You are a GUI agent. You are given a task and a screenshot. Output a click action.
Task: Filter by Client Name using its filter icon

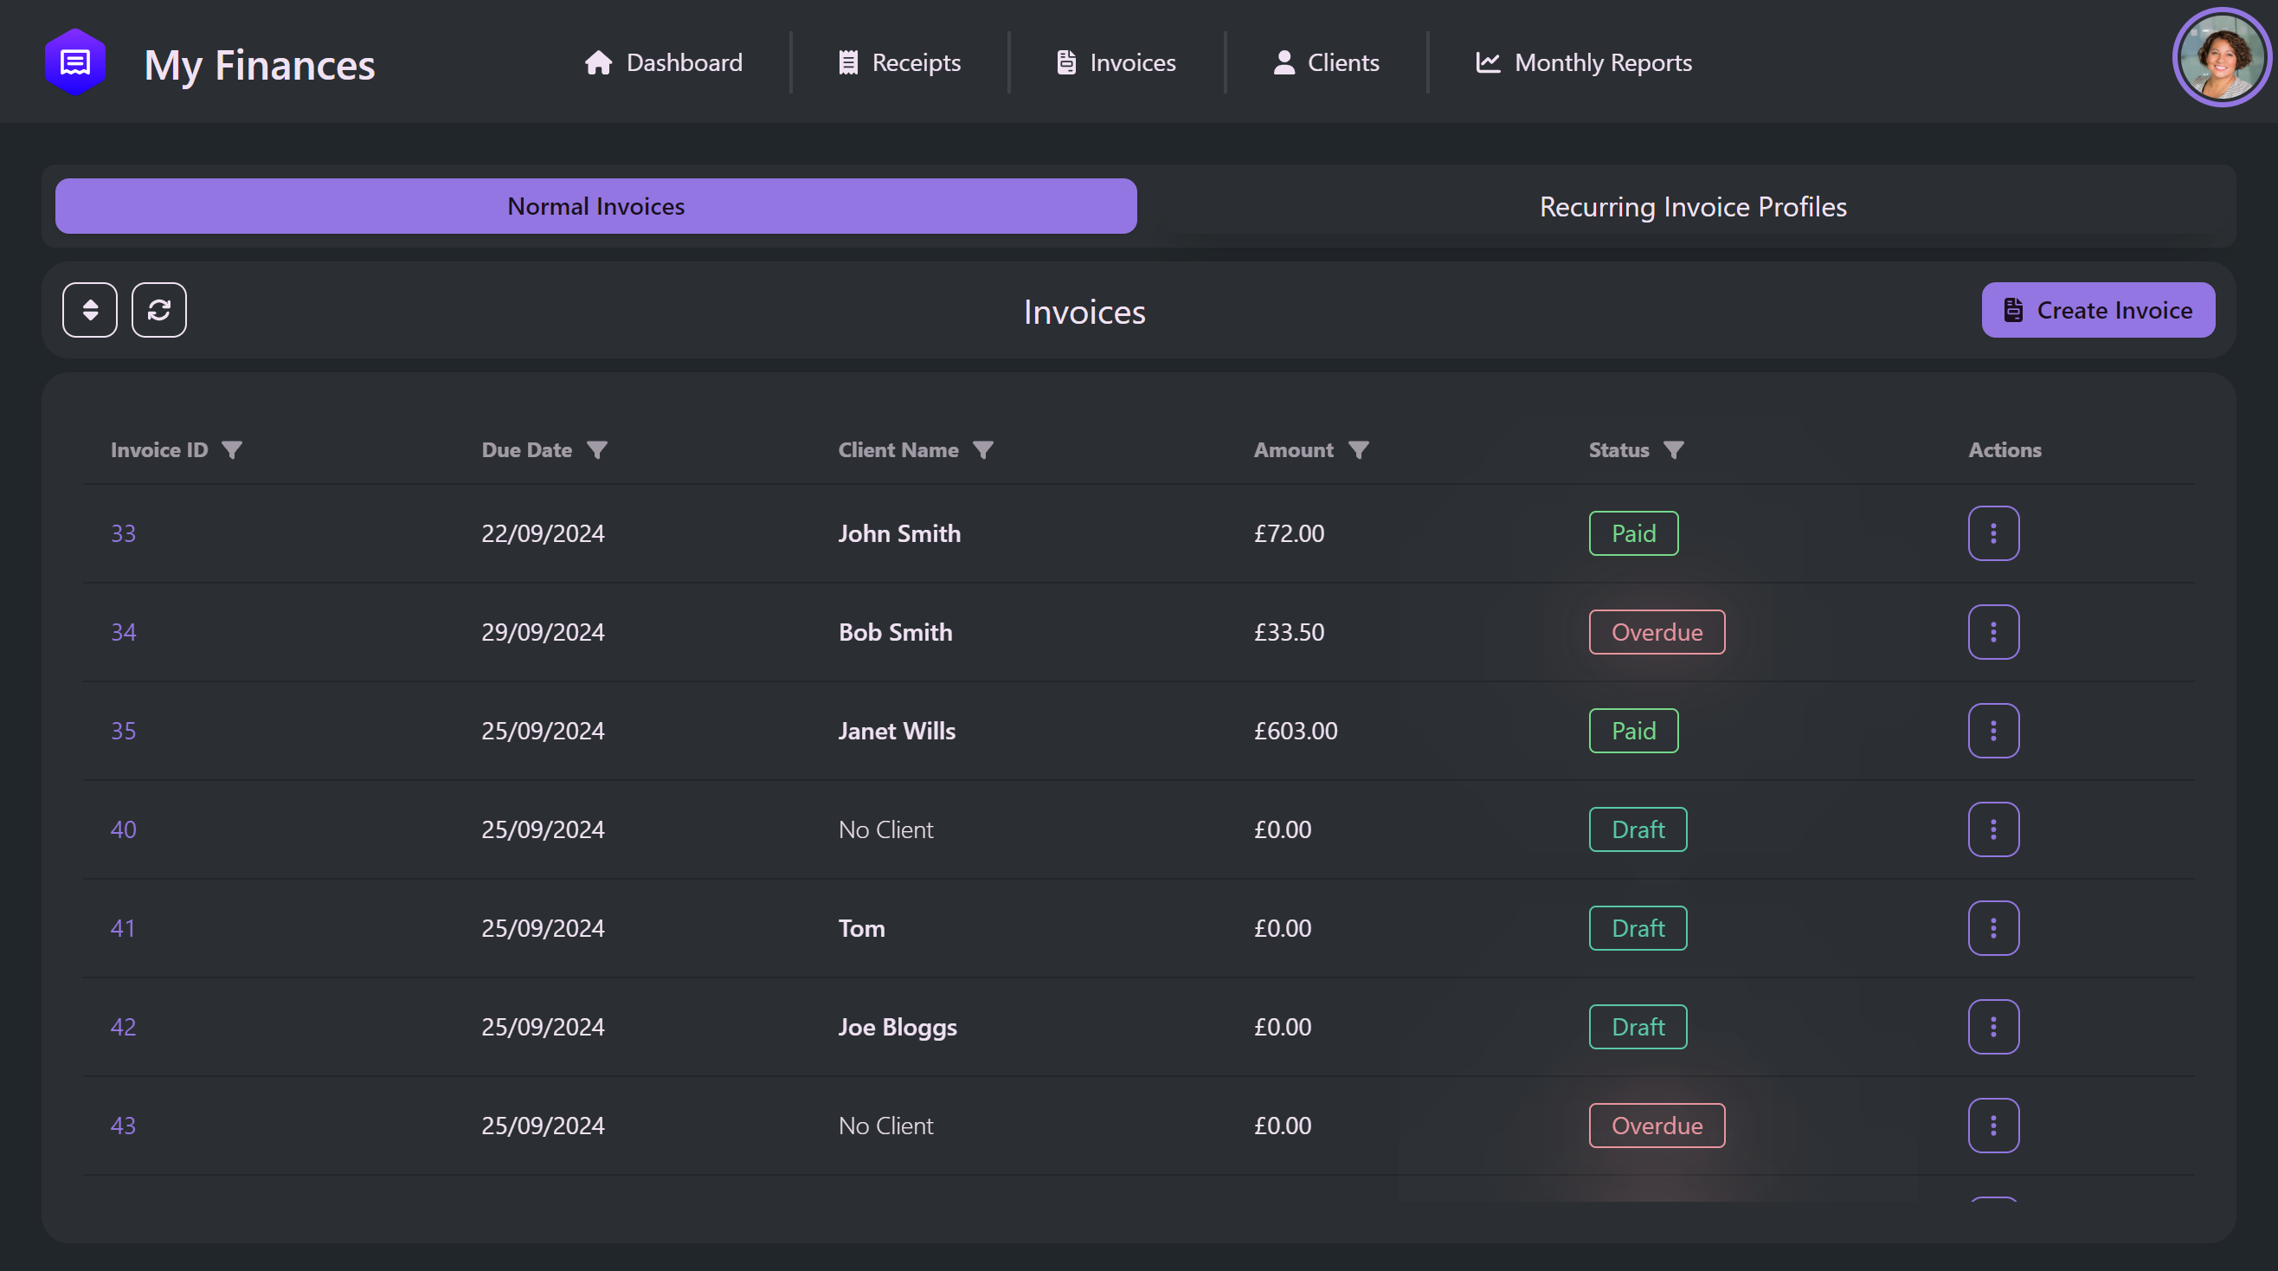tap(985, 449)
